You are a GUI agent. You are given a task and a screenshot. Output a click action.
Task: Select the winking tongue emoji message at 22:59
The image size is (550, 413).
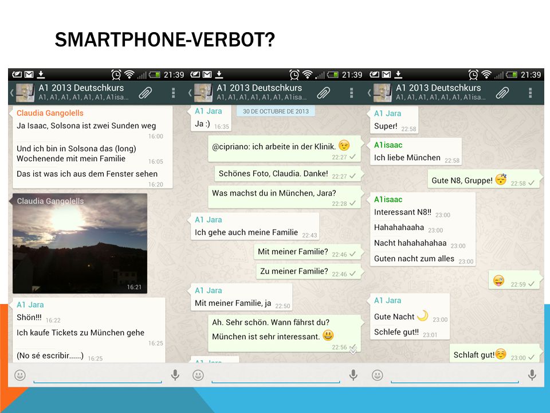(x=514, y=280)
